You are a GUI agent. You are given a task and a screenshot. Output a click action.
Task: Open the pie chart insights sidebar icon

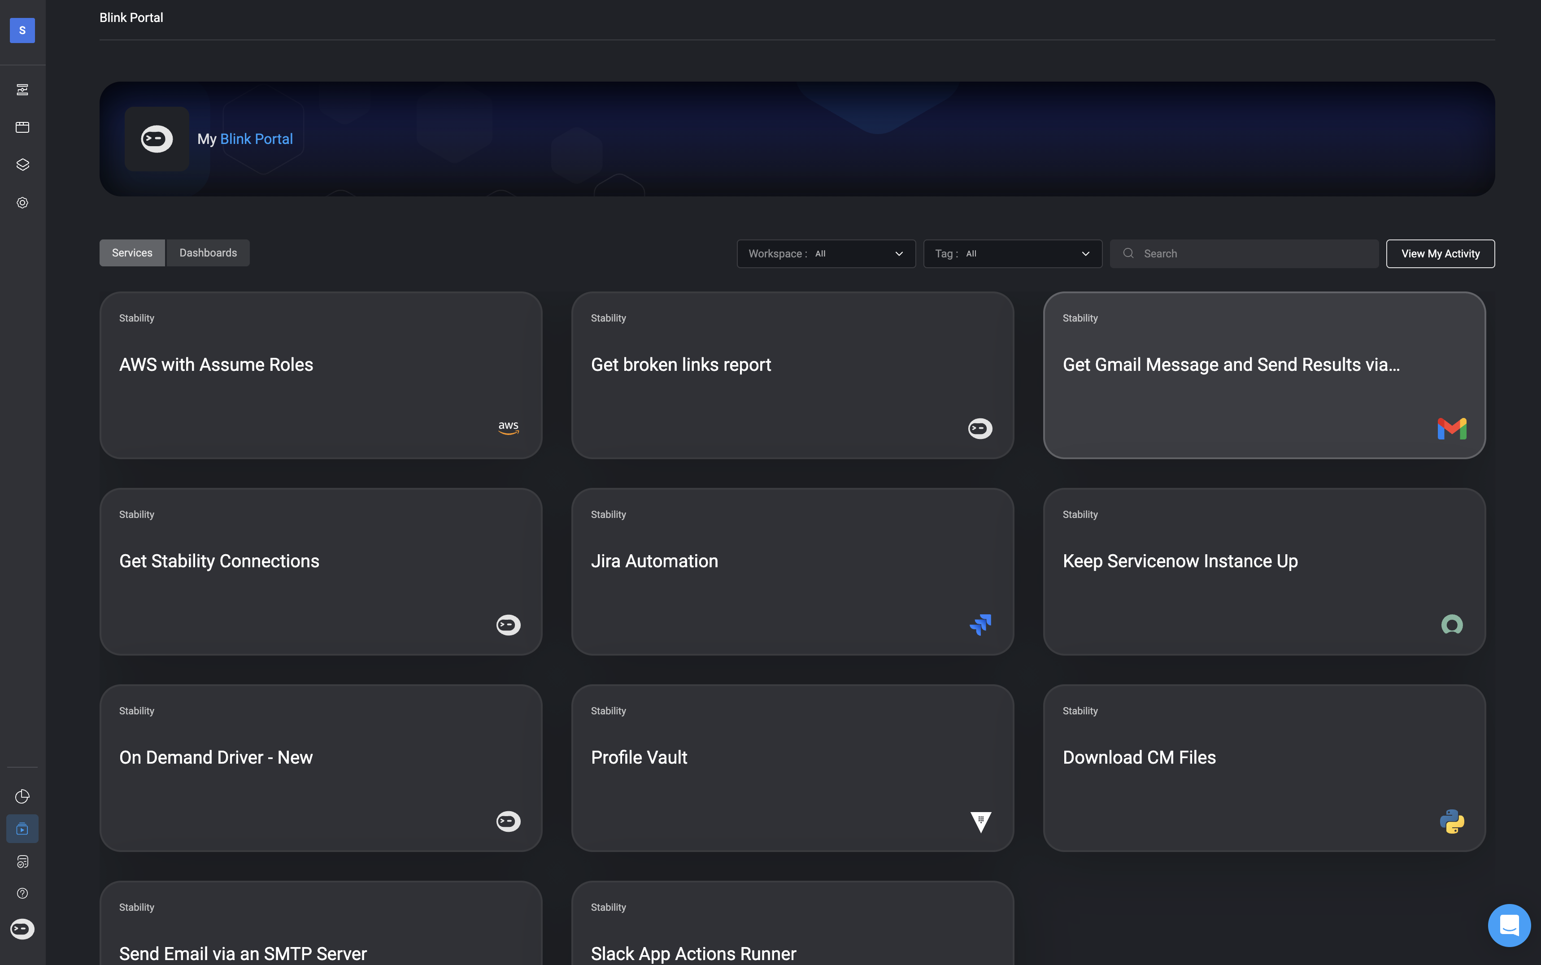[22, 796]
